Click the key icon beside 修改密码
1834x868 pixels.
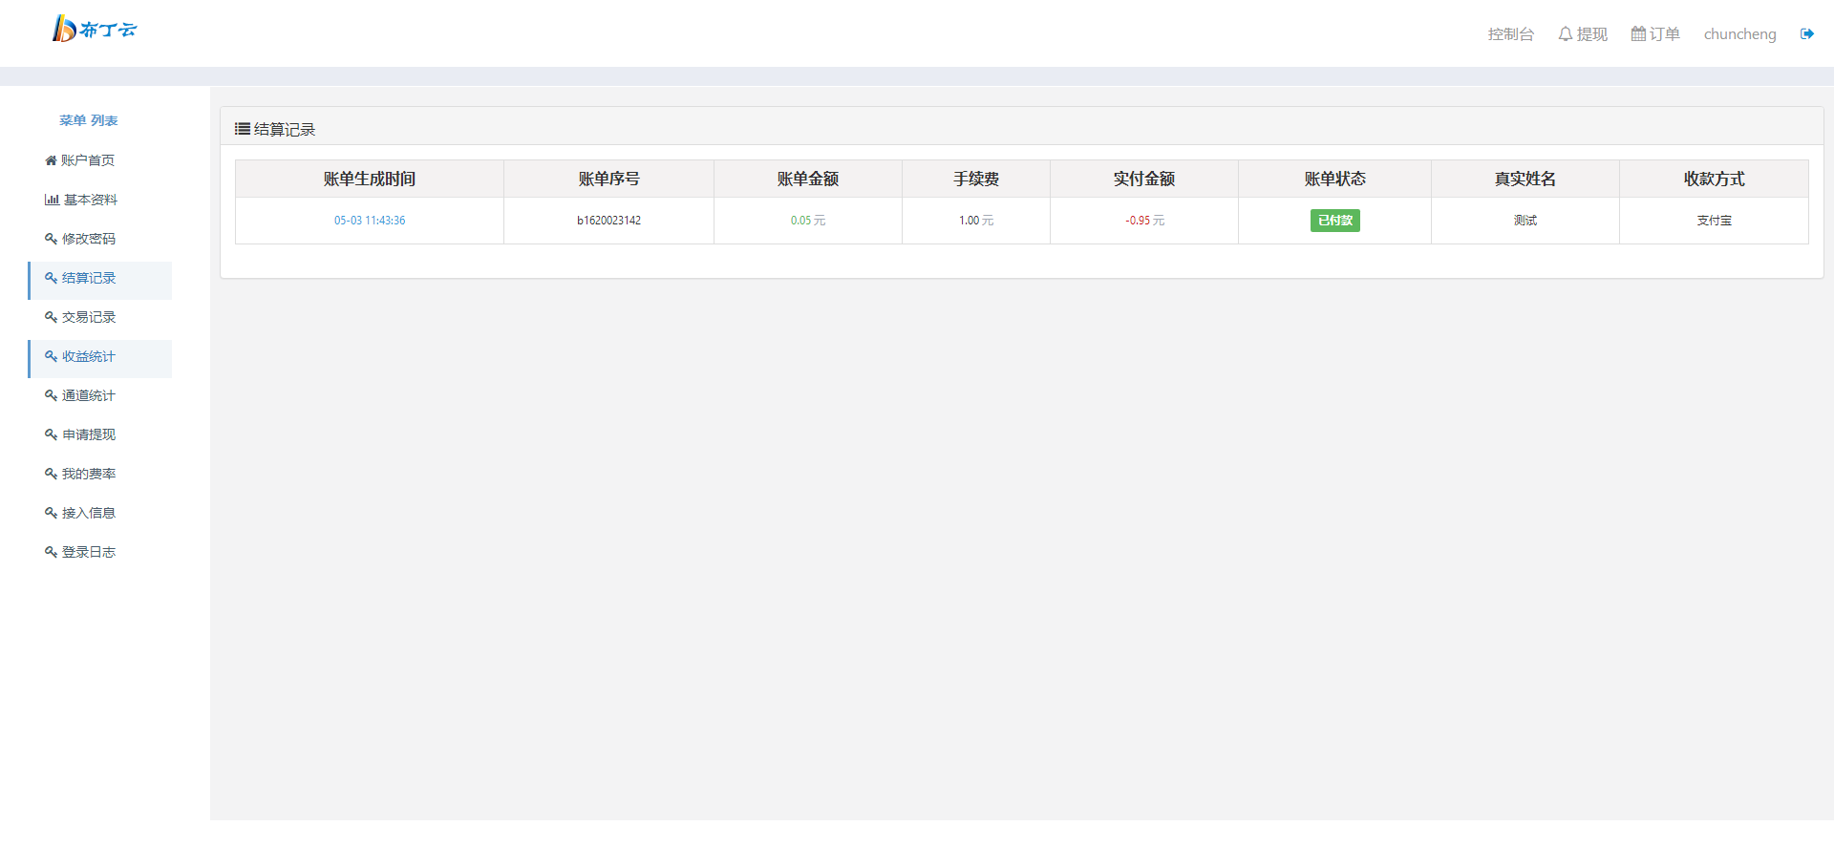coord(51,239)
